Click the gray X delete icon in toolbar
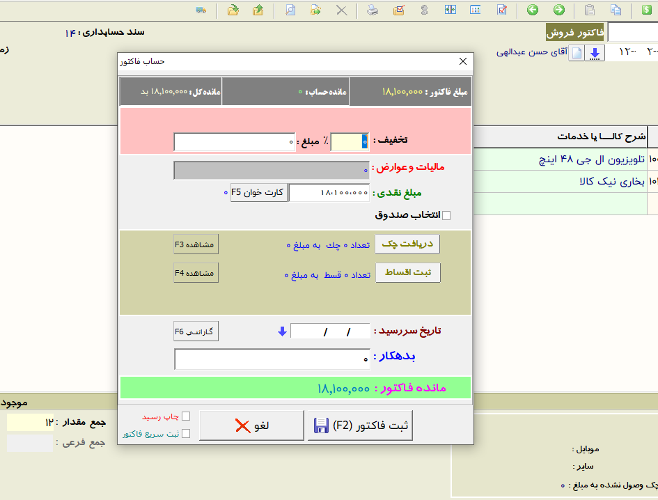 [341, 10]
